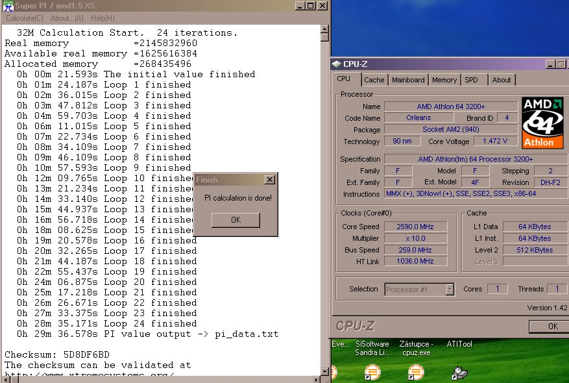Click the horizontal scroll right arrow in Super PI

[x=317, y=380]
